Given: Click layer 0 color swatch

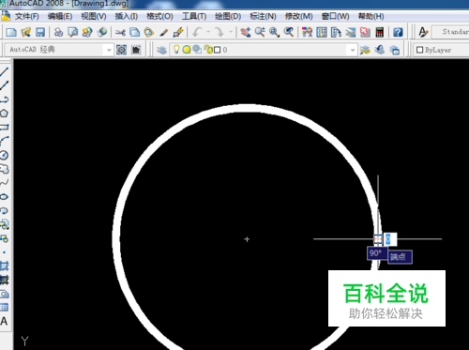Looking at the screenshot, I should [x=217, y=50].
